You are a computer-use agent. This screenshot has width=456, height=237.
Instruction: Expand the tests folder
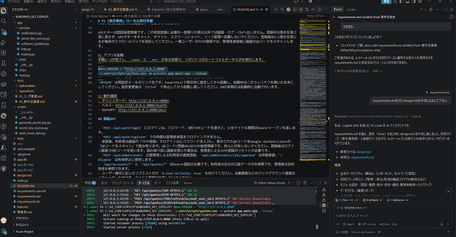pyautogui.click(x=45, y=139)
